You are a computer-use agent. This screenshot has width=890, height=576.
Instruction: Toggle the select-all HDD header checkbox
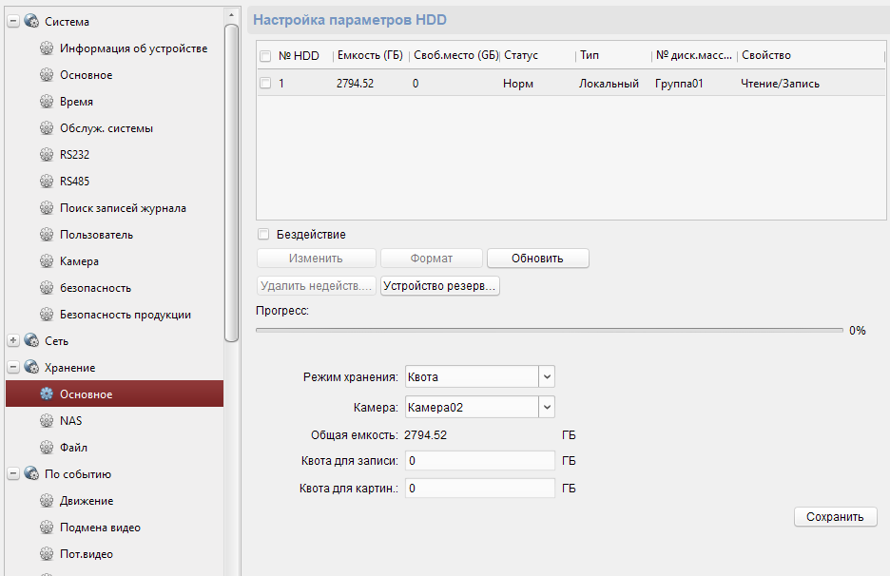click(265, 56)
